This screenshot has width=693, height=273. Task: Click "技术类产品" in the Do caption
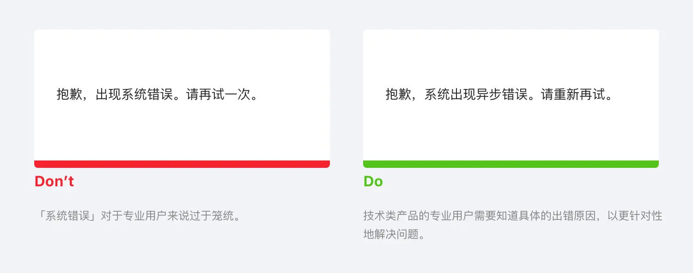coord(391,216)
